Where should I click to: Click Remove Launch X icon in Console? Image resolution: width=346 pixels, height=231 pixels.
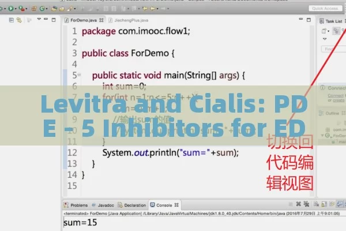[x=298, y=204]
